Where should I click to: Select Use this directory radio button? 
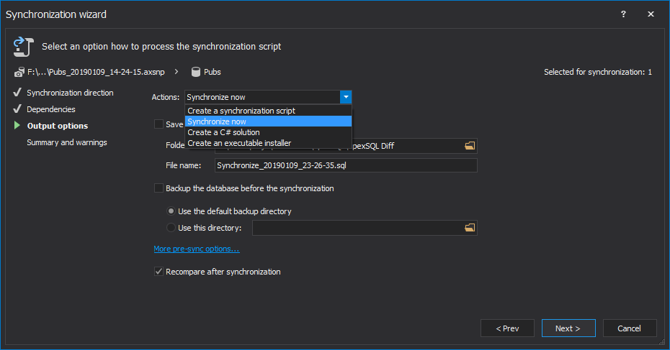point(171,228)
